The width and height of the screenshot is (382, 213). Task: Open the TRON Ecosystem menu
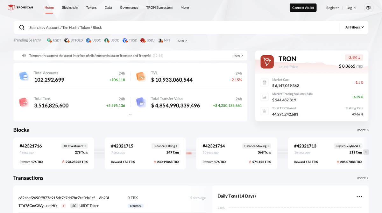click(x=159, y=8)
